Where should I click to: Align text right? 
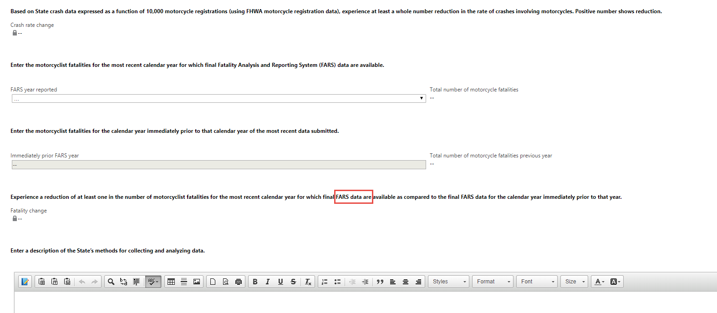[418, 282]
